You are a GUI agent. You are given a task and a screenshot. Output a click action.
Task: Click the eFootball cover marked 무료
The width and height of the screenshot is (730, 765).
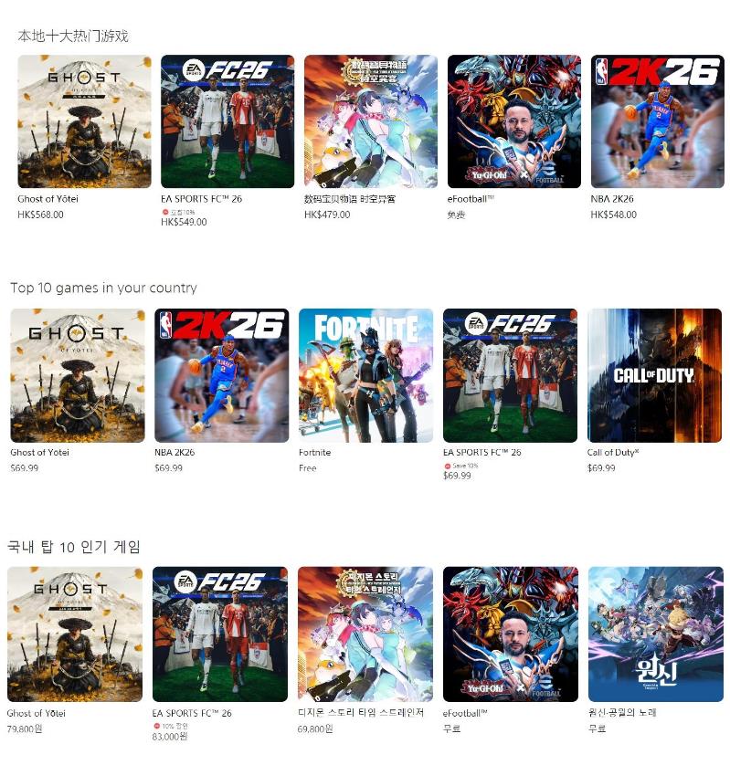coord(510,634)
